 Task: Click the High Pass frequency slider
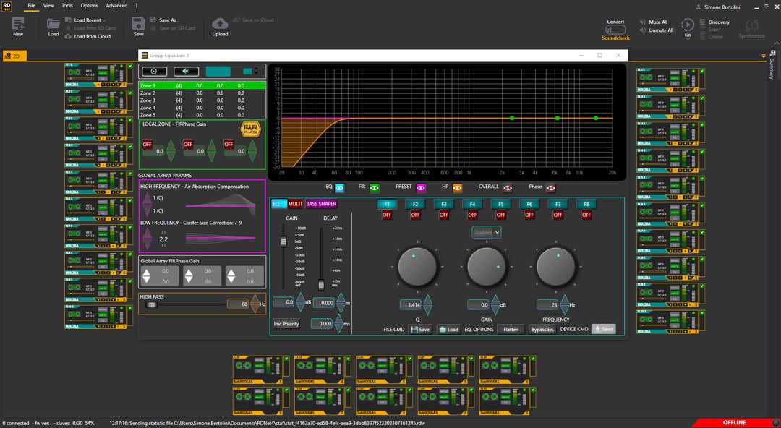152,304
